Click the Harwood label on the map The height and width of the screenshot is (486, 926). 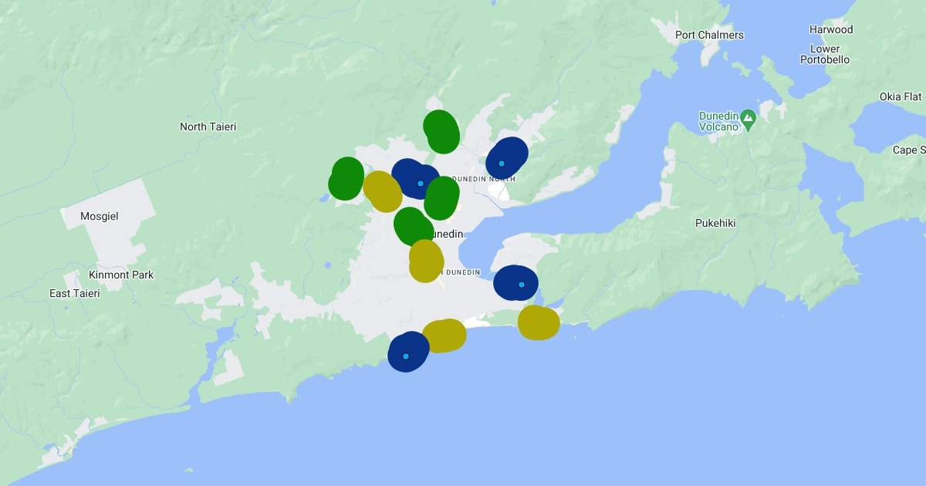[x=831, y=29]
